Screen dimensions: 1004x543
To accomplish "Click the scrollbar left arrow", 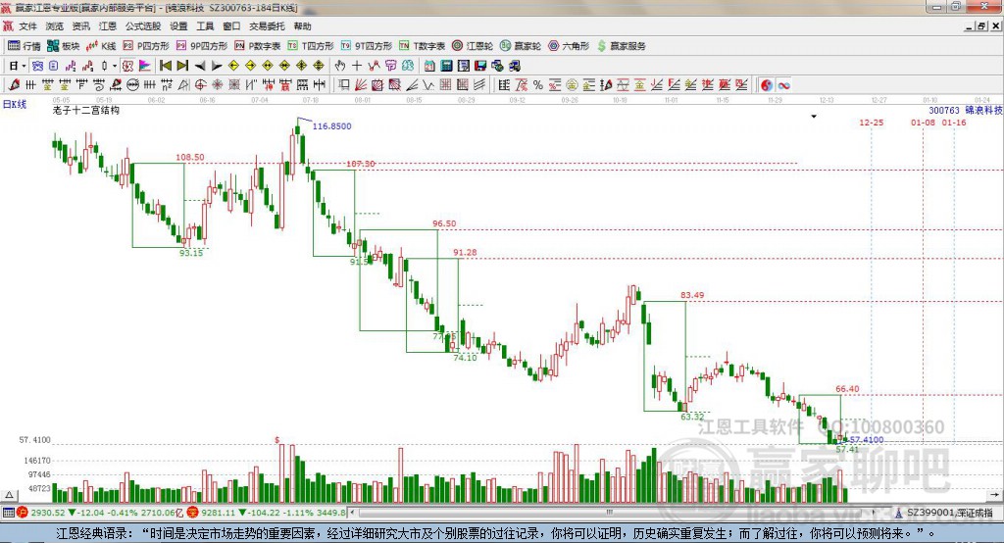I will pos(352,513).
